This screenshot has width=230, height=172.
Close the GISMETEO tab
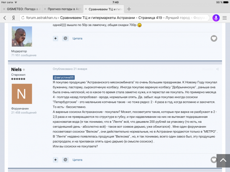(x=4, y=9)
